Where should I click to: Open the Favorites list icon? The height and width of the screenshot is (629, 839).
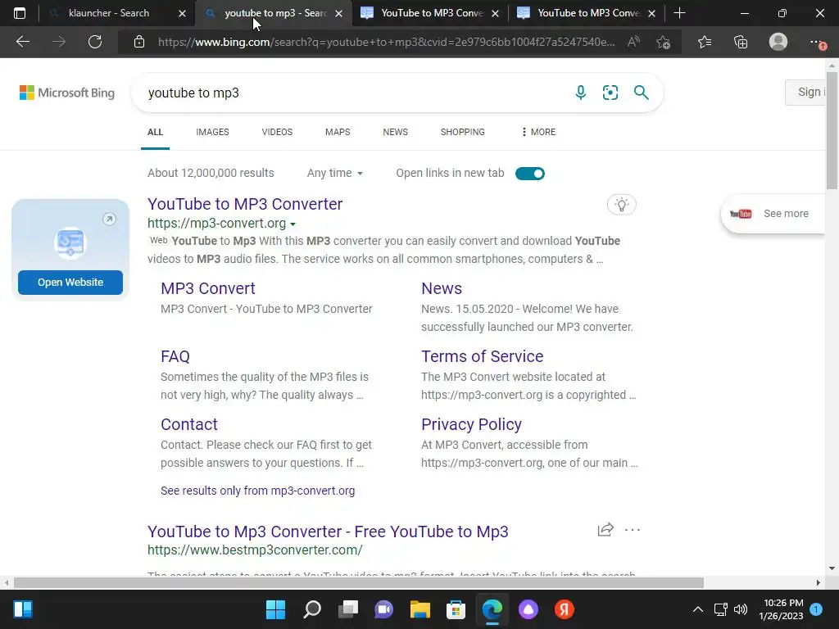pos(705,42)
